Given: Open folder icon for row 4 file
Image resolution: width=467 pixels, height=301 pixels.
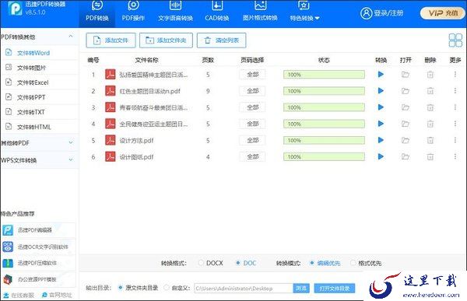Looking at the screenshot, I should click(x=406, y=124).
